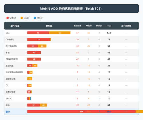Click 以太网管理 Critical value 11
This screenshot has height=120, width=143.
[78, 92]
